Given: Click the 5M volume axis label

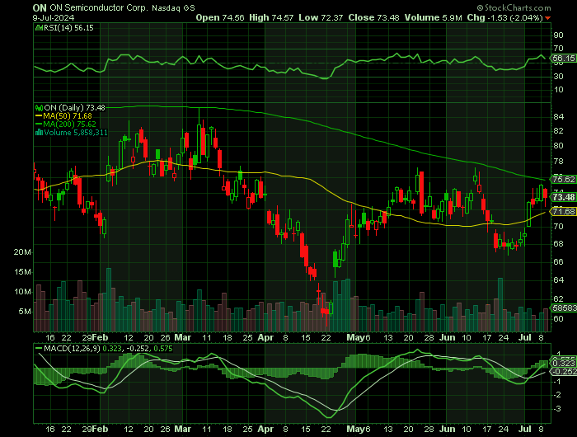Looking at the screenshot, I should coord(25,312).
